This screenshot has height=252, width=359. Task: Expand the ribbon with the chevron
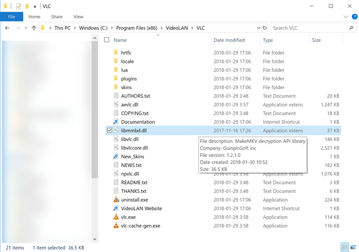click(347, 17)
